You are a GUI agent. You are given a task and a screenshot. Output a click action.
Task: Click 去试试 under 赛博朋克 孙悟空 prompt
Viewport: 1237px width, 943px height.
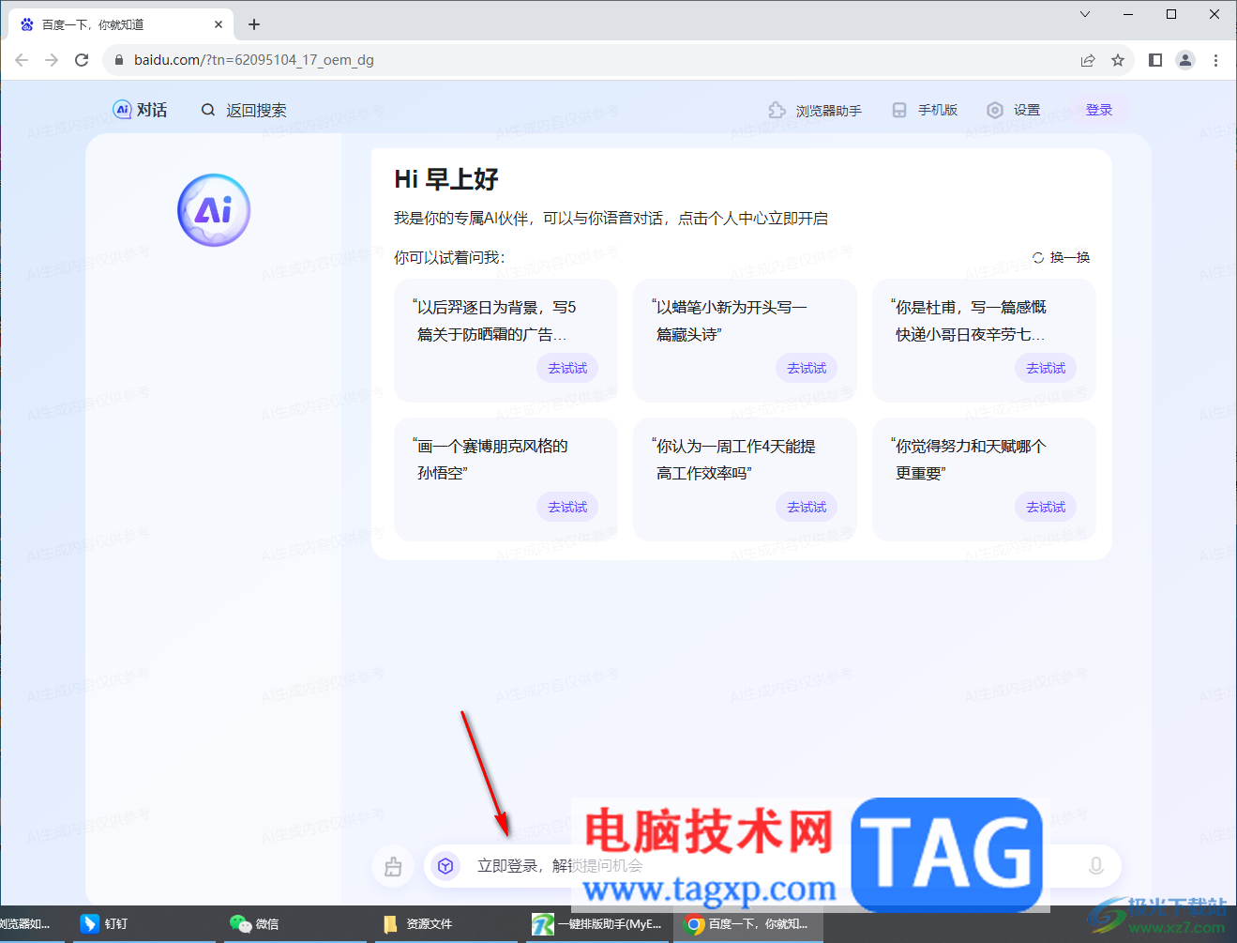click(567, 507)
